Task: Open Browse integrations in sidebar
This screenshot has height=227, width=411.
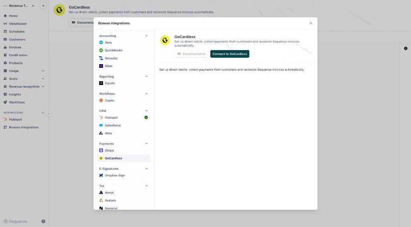Action: (x=24, y=127)
